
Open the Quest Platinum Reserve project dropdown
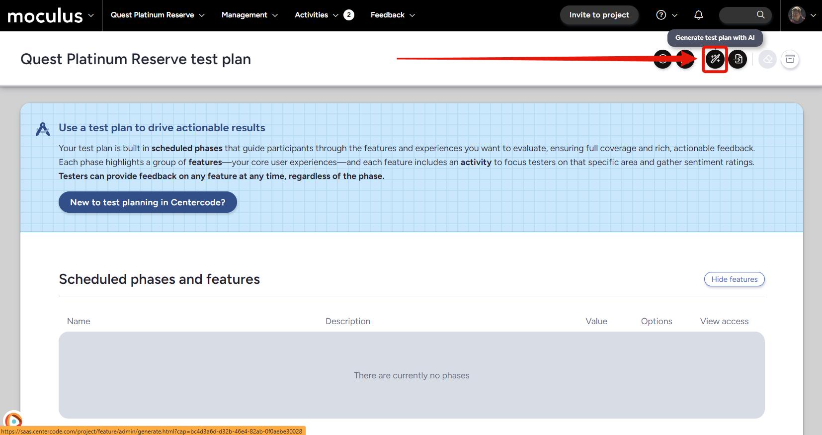click(x=157, y=15)
